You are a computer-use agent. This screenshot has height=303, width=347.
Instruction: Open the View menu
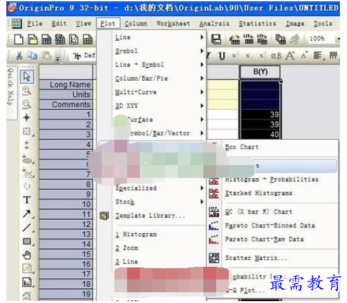tap(83, 24)
